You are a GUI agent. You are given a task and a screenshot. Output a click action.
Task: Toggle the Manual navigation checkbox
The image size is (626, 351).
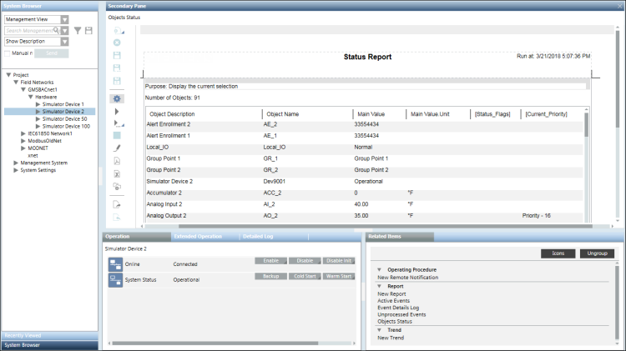tap(8, 53)
